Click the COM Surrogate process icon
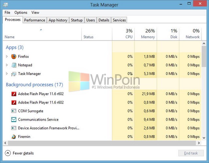This screenshot has width=209, height=163. coord(14,111)
